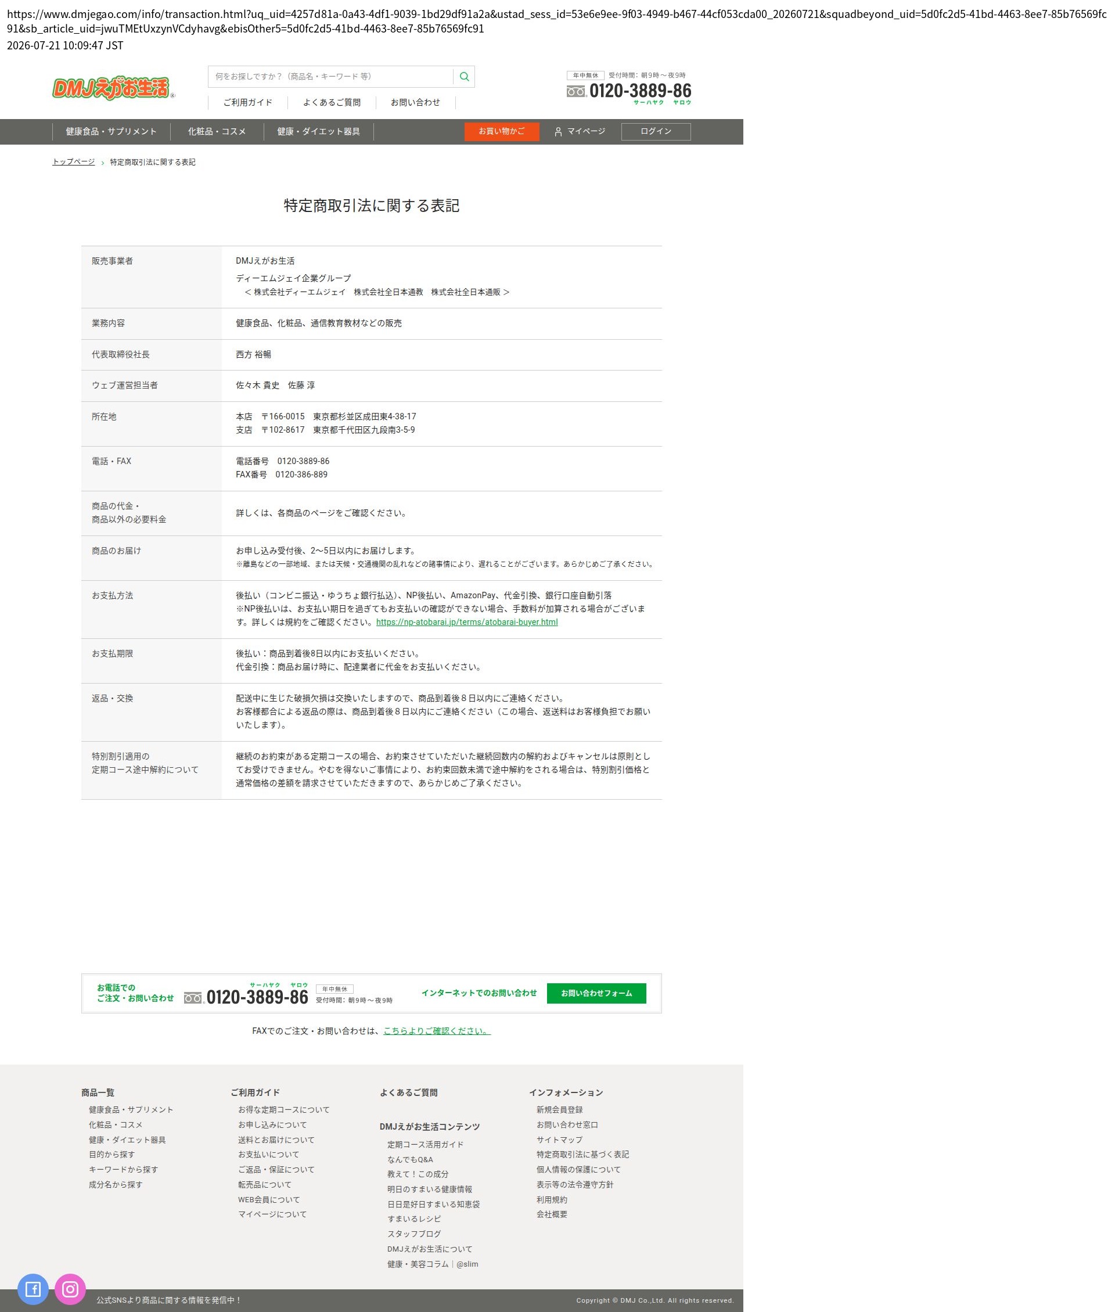1115x1312 pixels.
Task: Open footer 健康食品・サプリメント link
Action: coord(131,1110)
